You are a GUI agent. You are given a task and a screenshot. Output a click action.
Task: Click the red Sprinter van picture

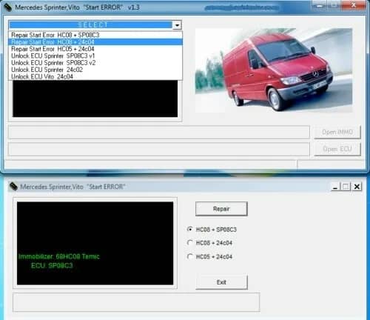point(274,70)
